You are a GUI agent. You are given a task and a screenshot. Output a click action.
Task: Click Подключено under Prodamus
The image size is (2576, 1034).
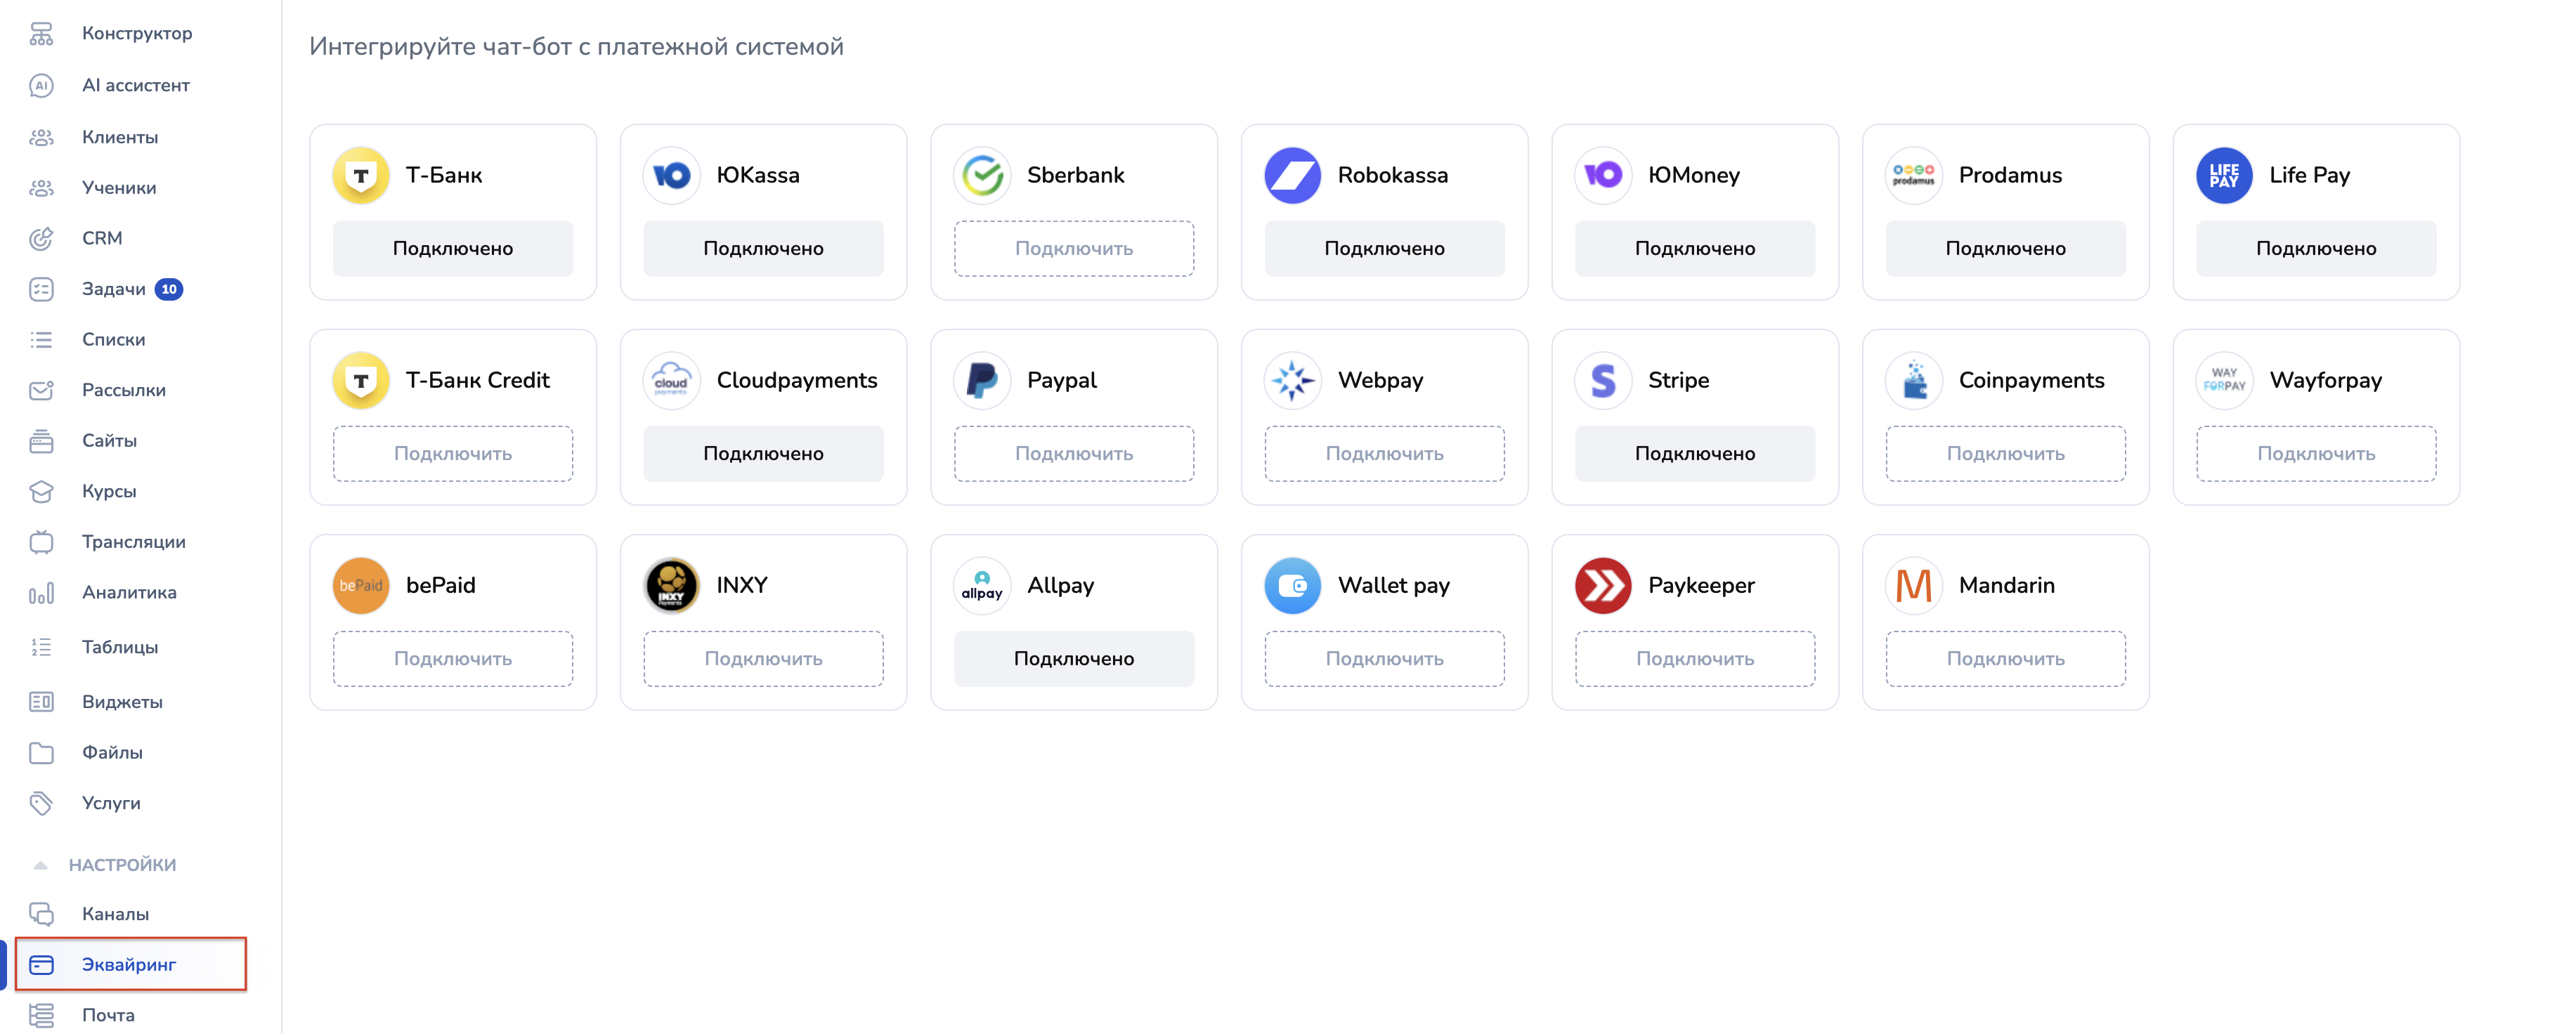(2005, 249)
